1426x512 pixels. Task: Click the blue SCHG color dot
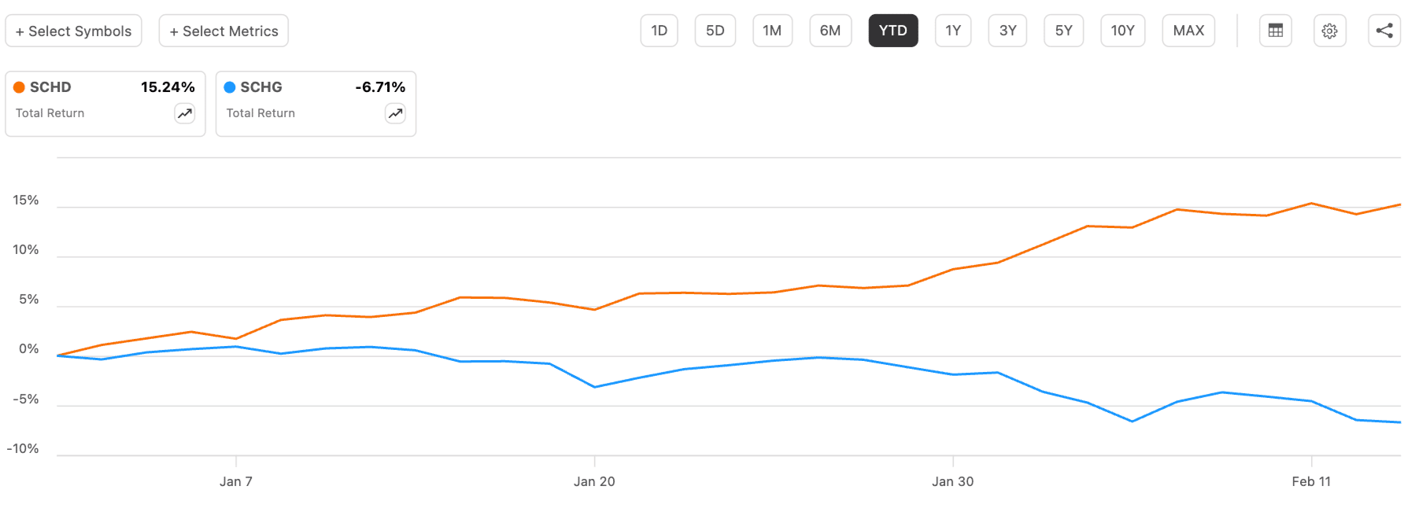[x=230, y=87]
